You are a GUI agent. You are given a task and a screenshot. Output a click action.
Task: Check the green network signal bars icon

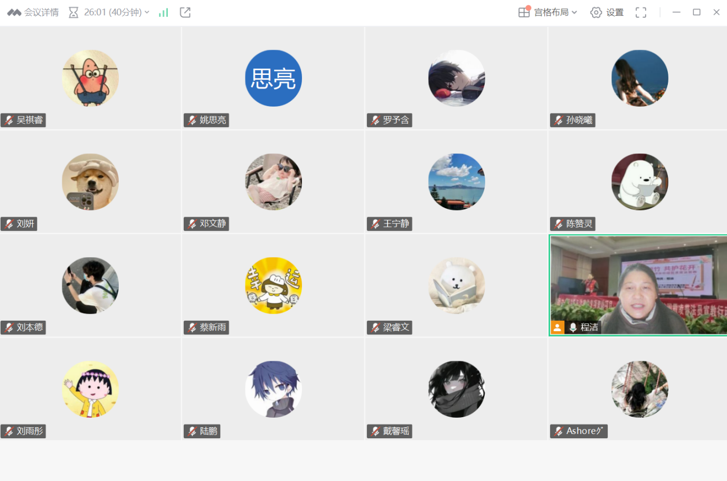tap(164, 12)
